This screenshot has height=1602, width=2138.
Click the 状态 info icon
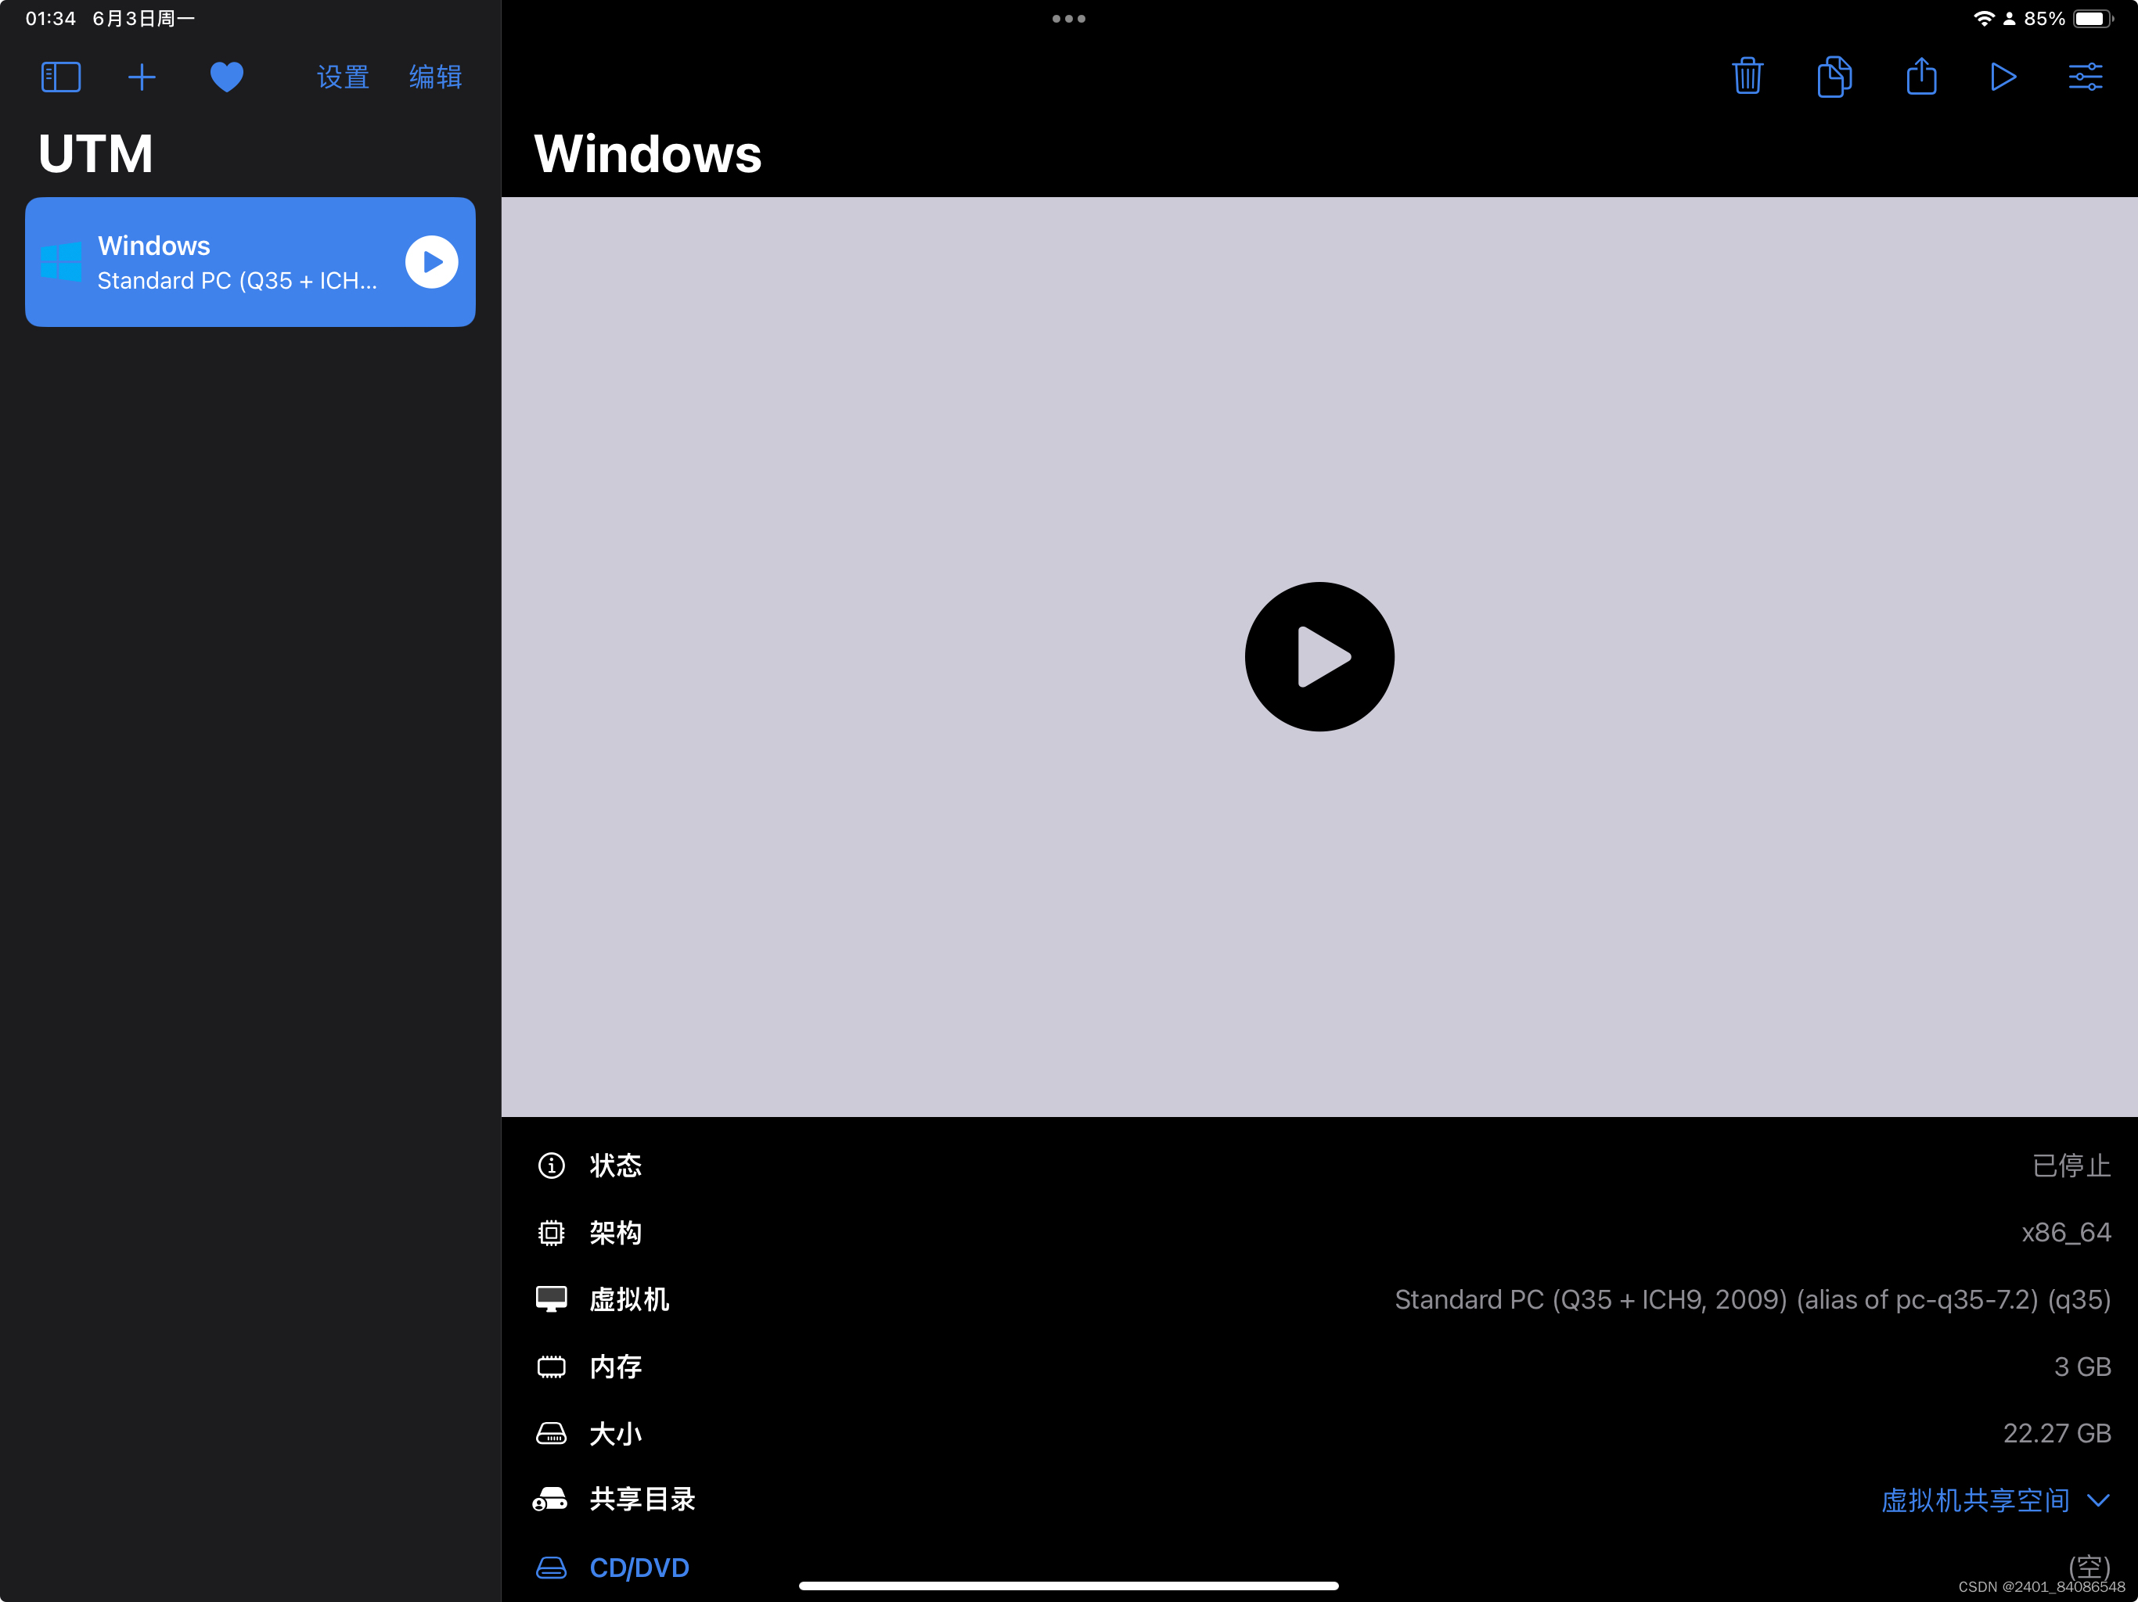pyautogui.click(x=551, y=1166)
